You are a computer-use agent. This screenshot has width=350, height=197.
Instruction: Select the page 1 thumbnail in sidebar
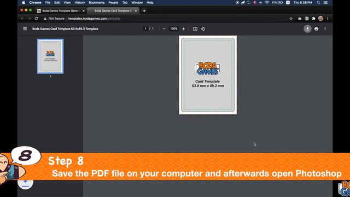point(50,56)
